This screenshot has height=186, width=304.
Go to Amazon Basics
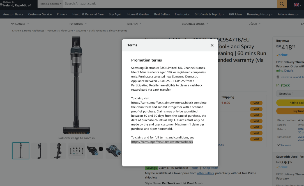pyautogui.click(x=13, y=14)
